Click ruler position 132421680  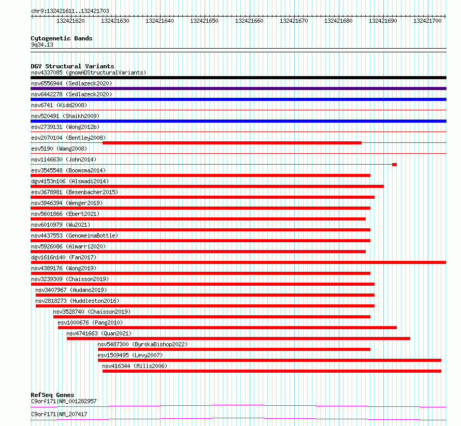click(x=338, y=21)
